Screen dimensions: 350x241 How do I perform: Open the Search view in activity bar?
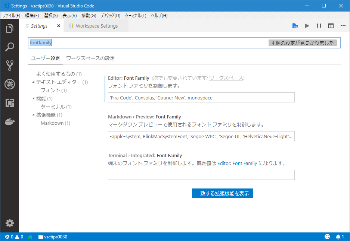point(9,47)
